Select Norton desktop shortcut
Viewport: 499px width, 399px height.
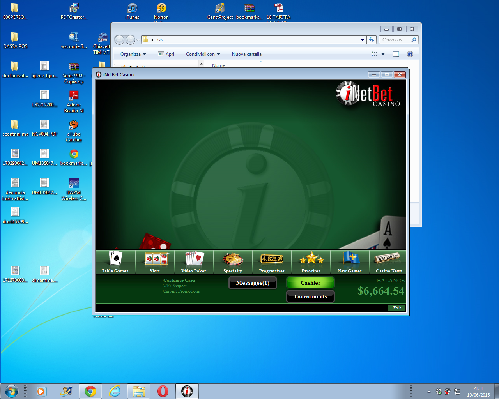point(161,11)
